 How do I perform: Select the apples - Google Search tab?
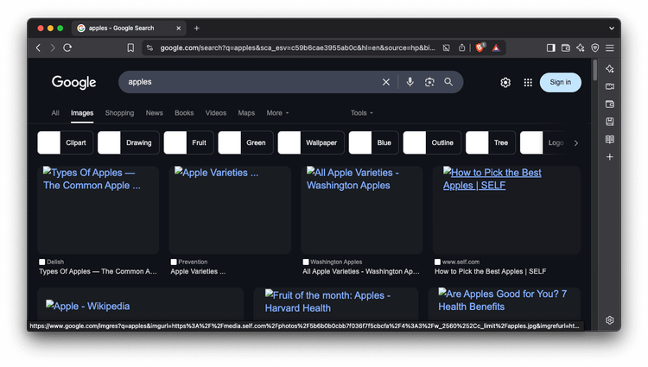pyautogui.click(x=129, y=28)
